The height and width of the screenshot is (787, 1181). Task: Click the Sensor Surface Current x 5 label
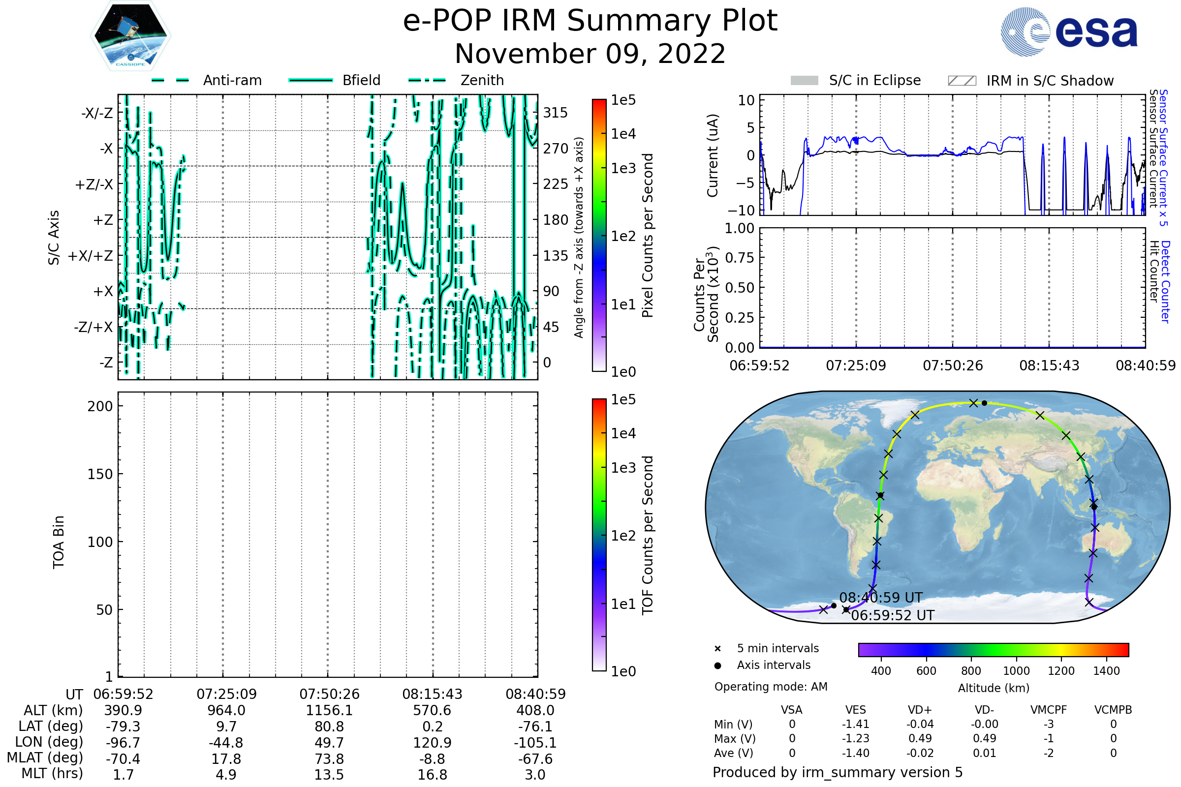1163,157
